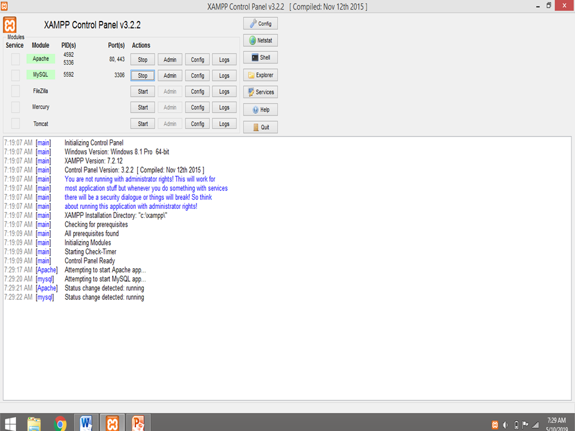575x431 pixels.
Task: Click log line 'All prerequisites found'
Action: click(92, 233)
